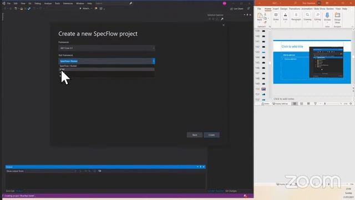The image size is (355, 200).
Task: Open Git Changes tab
Action: 231,191
